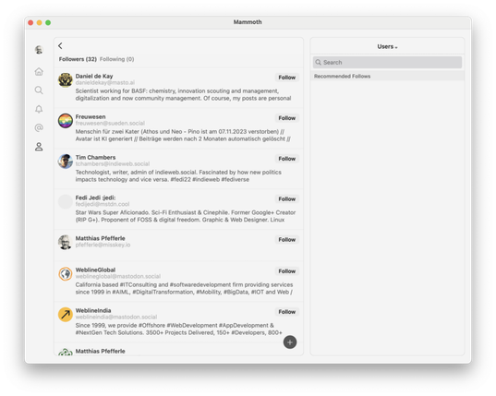
Task: Follow Daniel de Kay
Action: click(287, 78)
